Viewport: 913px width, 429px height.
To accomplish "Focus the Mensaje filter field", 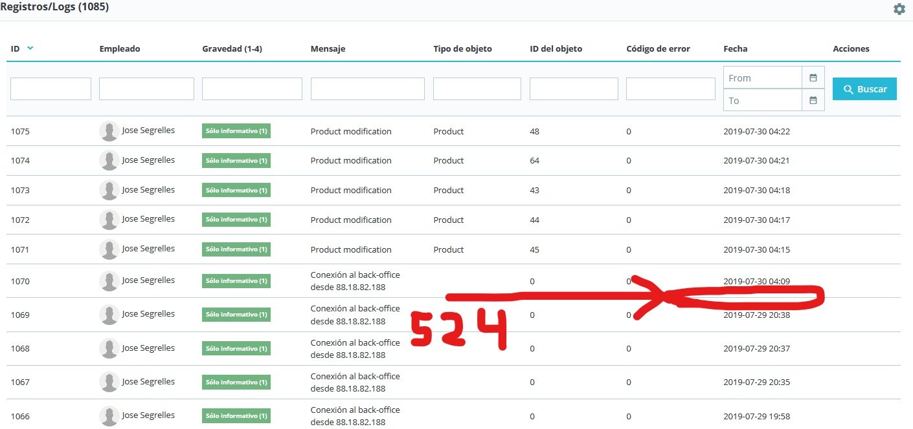I will [x=368, y=89].
